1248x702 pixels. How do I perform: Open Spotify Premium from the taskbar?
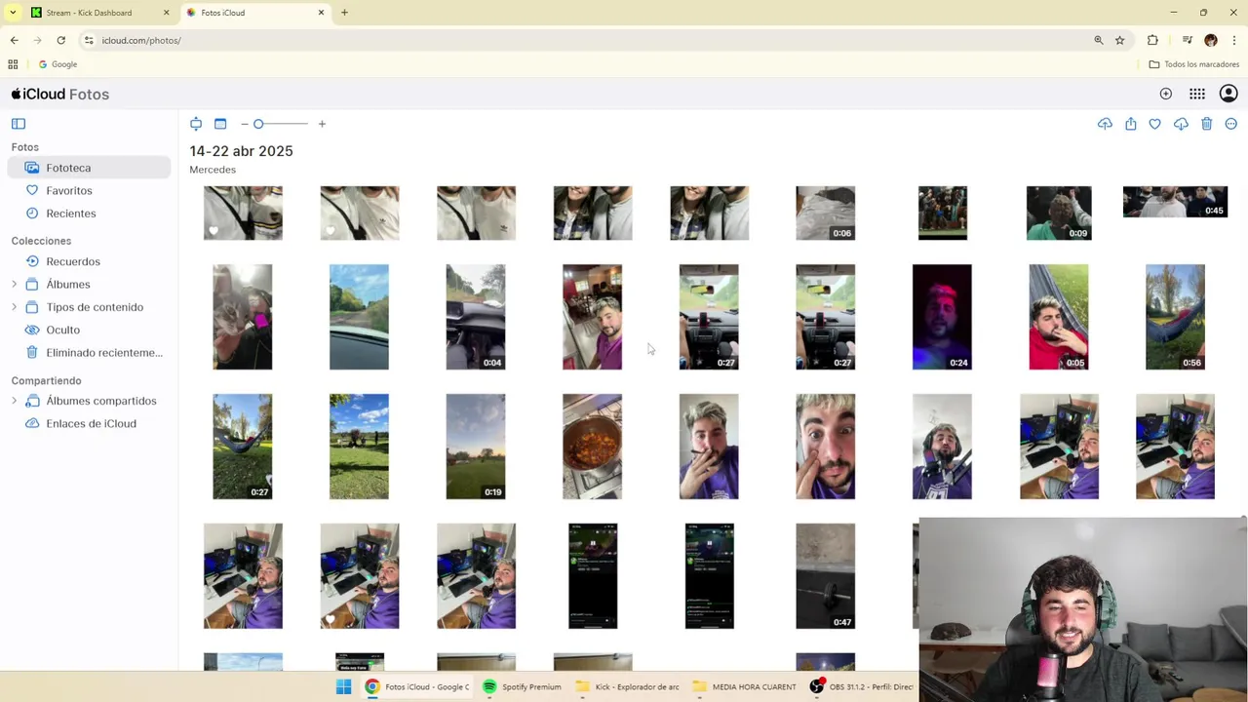[523, 686]
